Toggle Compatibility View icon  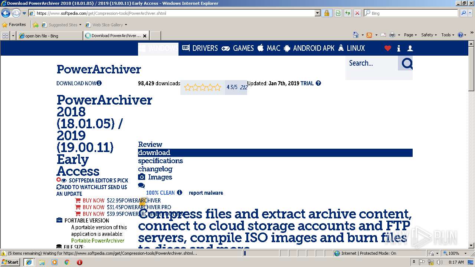(338, 13)
